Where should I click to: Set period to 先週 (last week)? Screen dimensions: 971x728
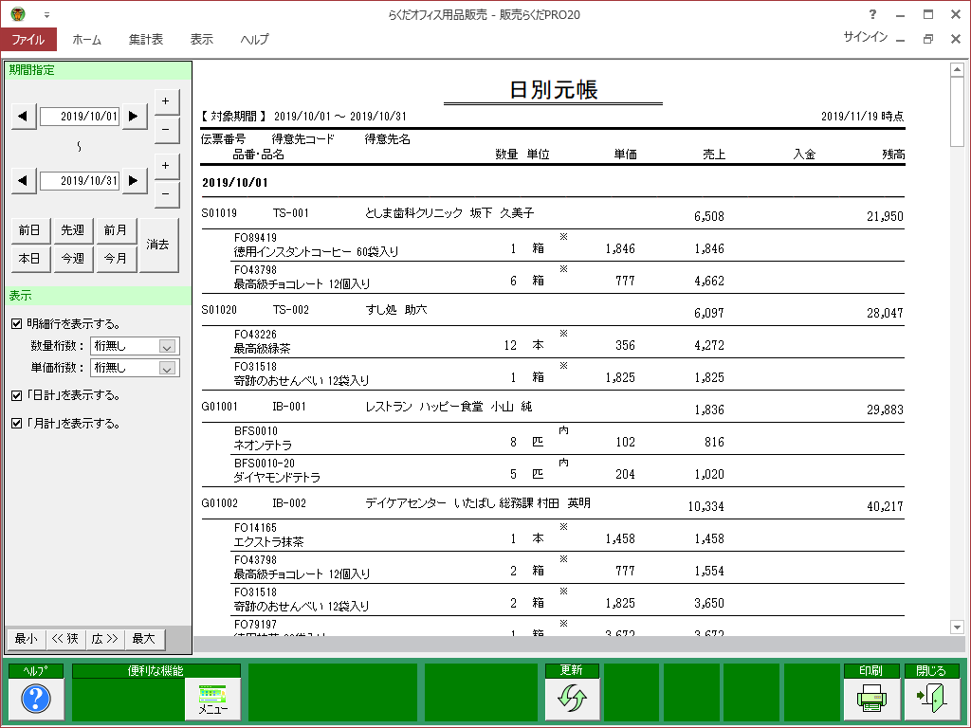click(x=72, y=230)
